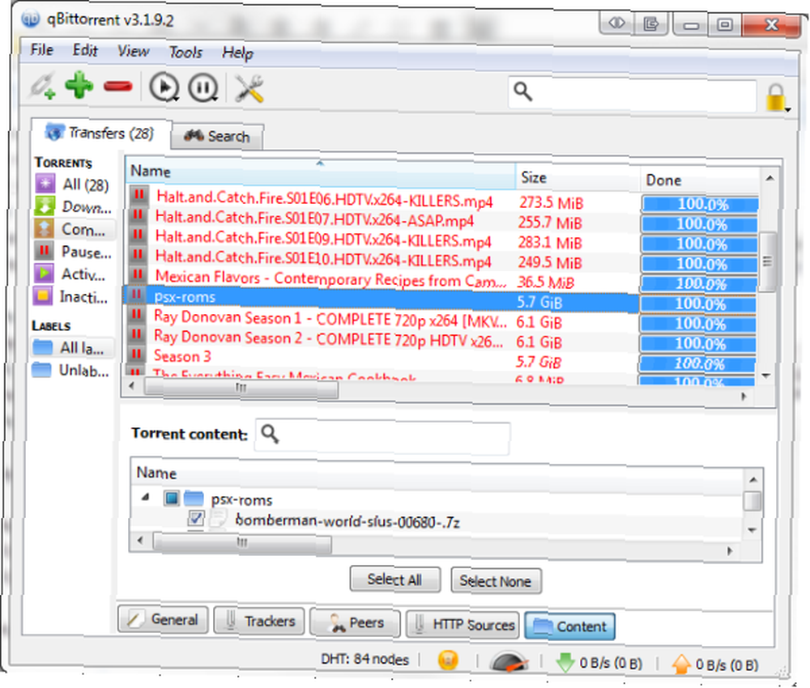
Task: Click the orange status icon next to DHT nodes
Action: (x=448, y=660)
